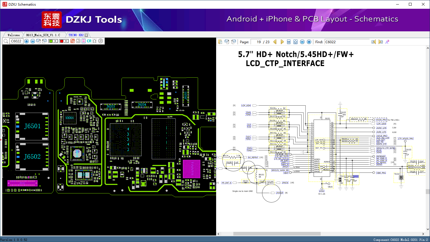The width and height of the screenshot is (430, 242).
Task: Click the circular refresh icon in PCB toolbar
Action: click(101, 41)
